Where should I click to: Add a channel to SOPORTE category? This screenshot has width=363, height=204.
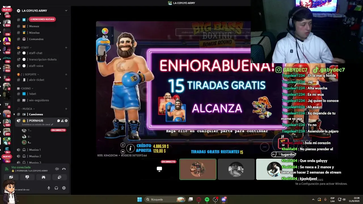66,75
